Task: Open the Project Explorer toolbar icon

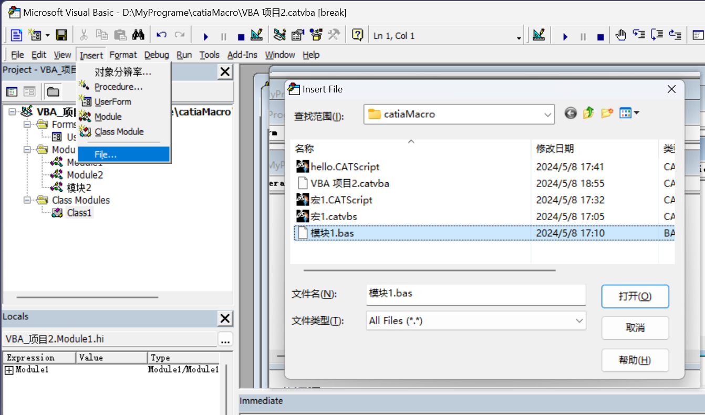Action: pyautogui.click(x=280, y=35)
